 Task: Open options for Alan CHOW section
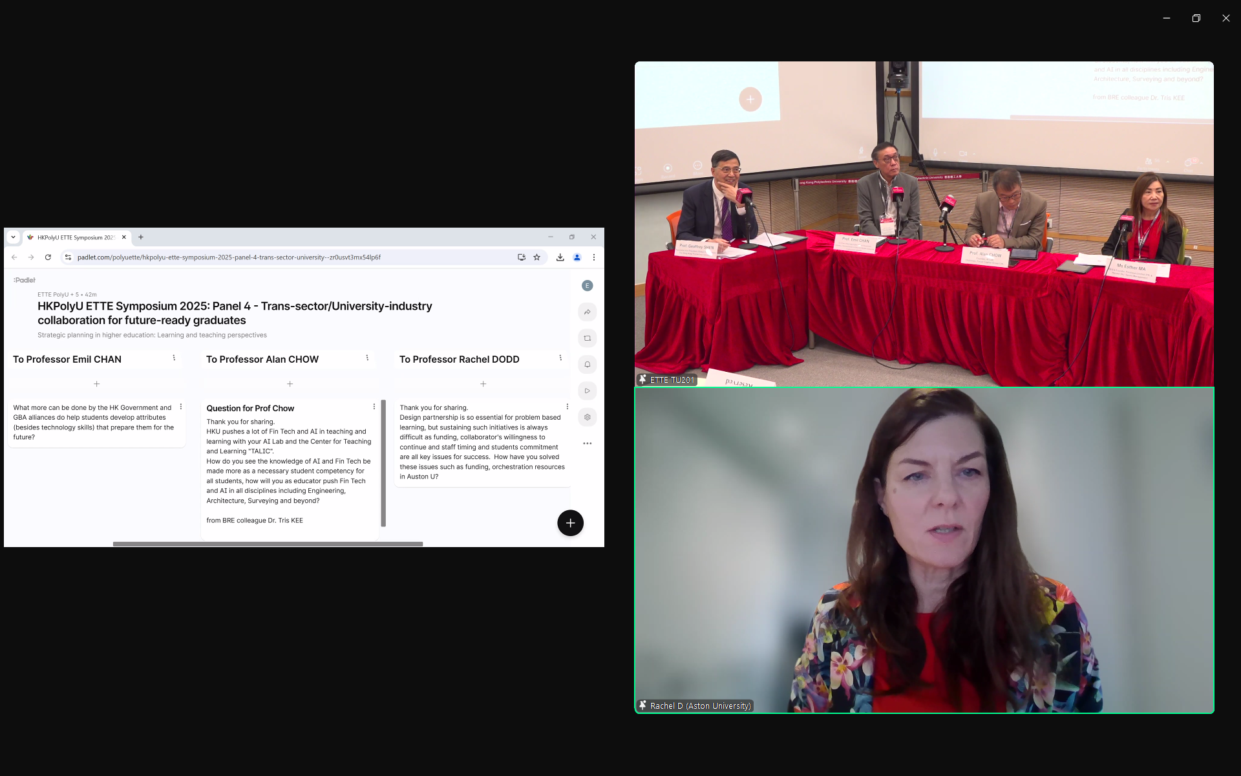pos(367,358)
